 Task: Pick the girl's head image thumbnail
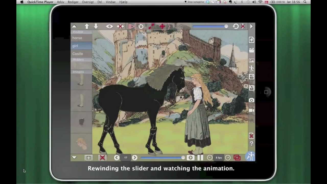point(81,144)
